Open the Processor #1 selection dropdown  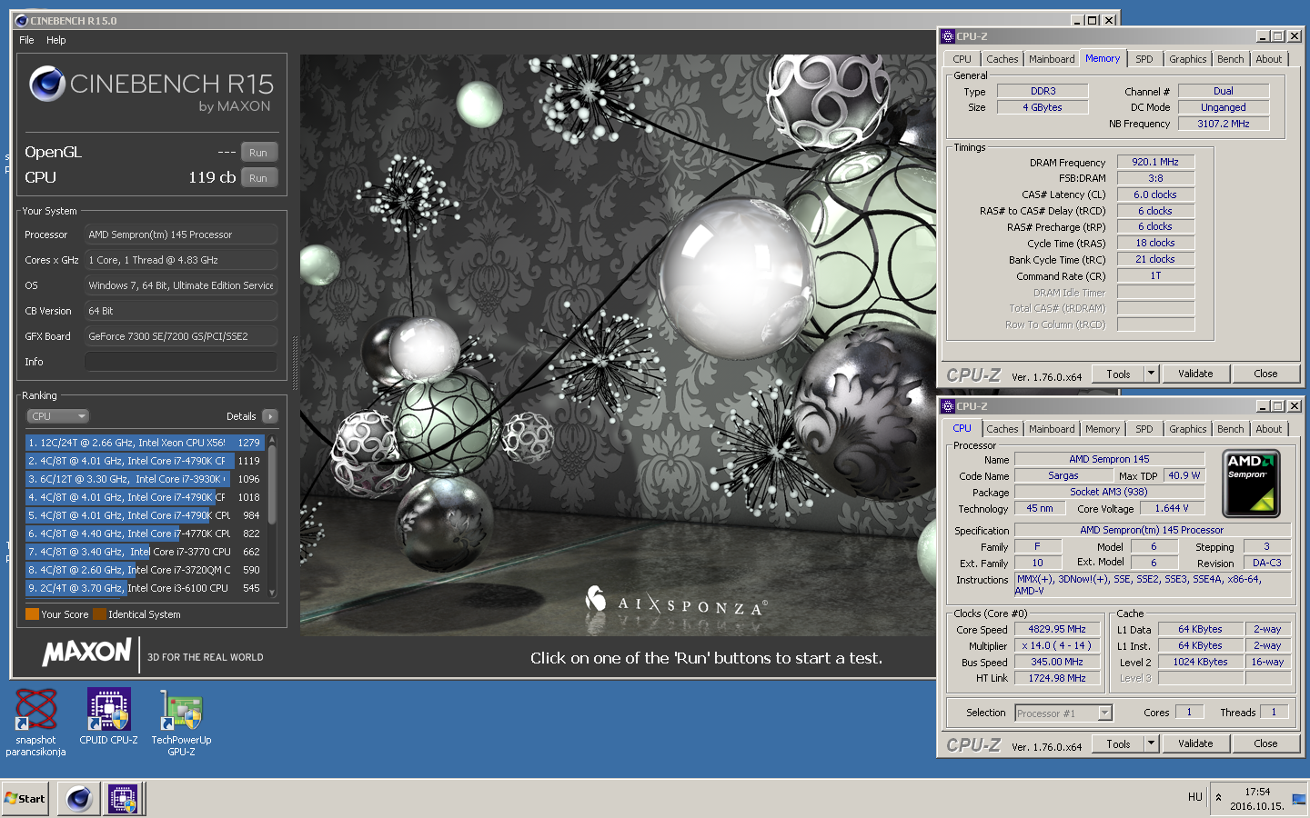(1063, 713)
